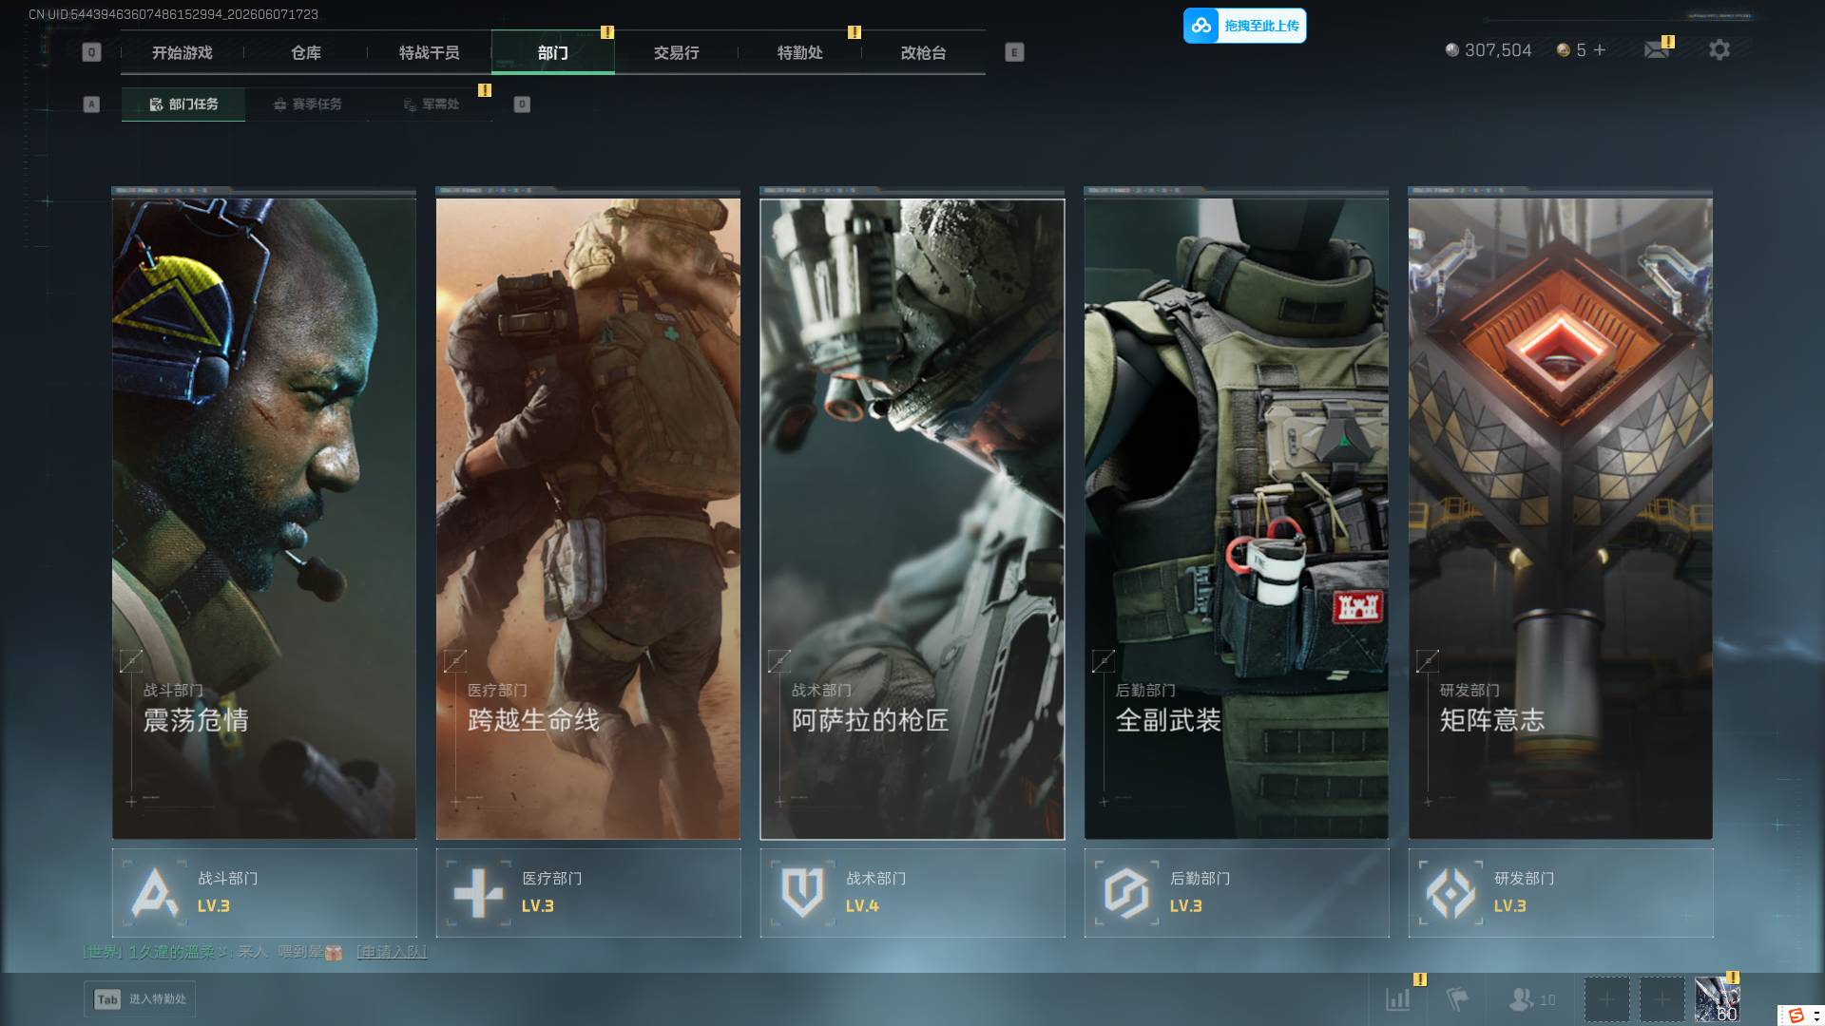Select the 赛季任务 sub-tab
The width and height of the screenshot is (1825, 1026).
tap(307, 104)
